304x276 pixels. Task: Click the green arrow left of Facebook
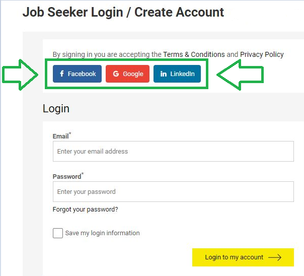[21, 75]
